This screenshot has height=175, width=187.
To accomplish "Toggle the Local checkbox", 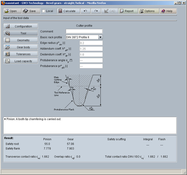I will (x=44, y=11).
